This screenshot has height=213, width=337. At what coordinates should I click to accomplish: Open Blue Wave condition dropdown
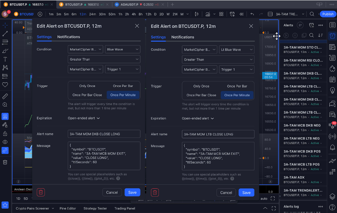pos(122,49)
